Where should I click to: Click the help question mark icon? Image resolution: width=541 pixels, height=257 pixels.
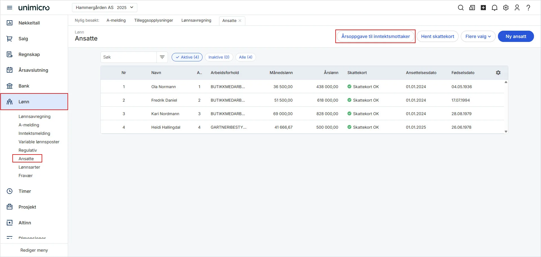pos(528,8)
